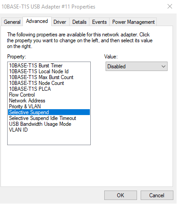
Task: Confirm changes with the OK button
Action: click(x=120, y=195)
